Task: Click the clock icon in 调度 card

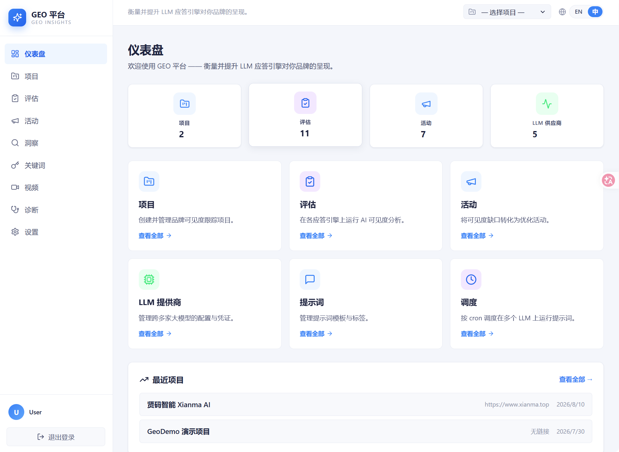Action: (x=471, y=280)
